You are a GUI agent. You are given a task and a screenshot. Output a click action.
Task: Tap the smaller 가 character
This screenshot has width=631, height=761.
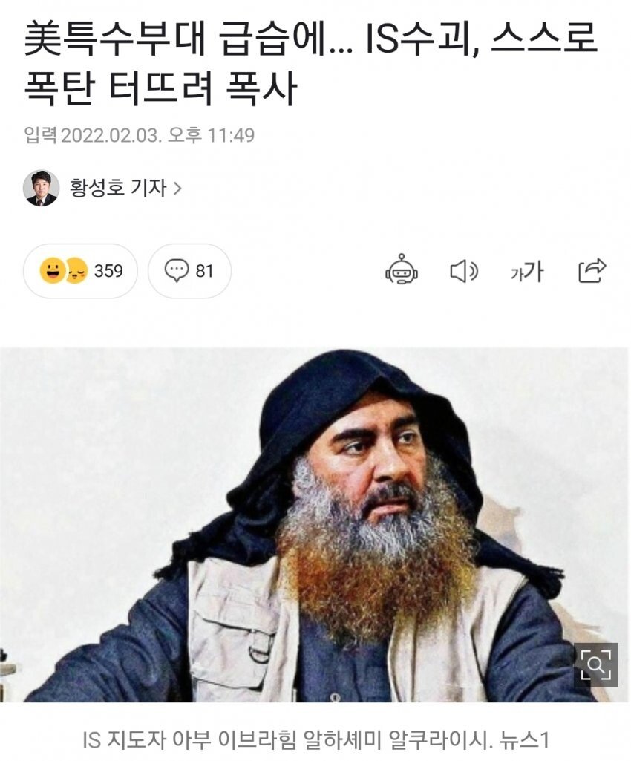pos(517,274)
